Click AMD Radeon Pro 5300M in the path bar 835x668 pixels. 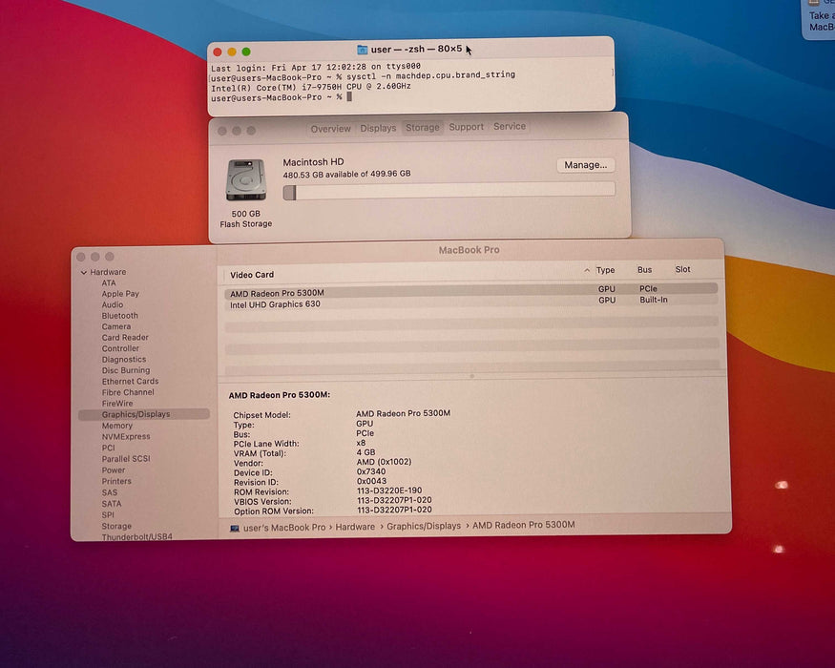click(x=524, y=525)
